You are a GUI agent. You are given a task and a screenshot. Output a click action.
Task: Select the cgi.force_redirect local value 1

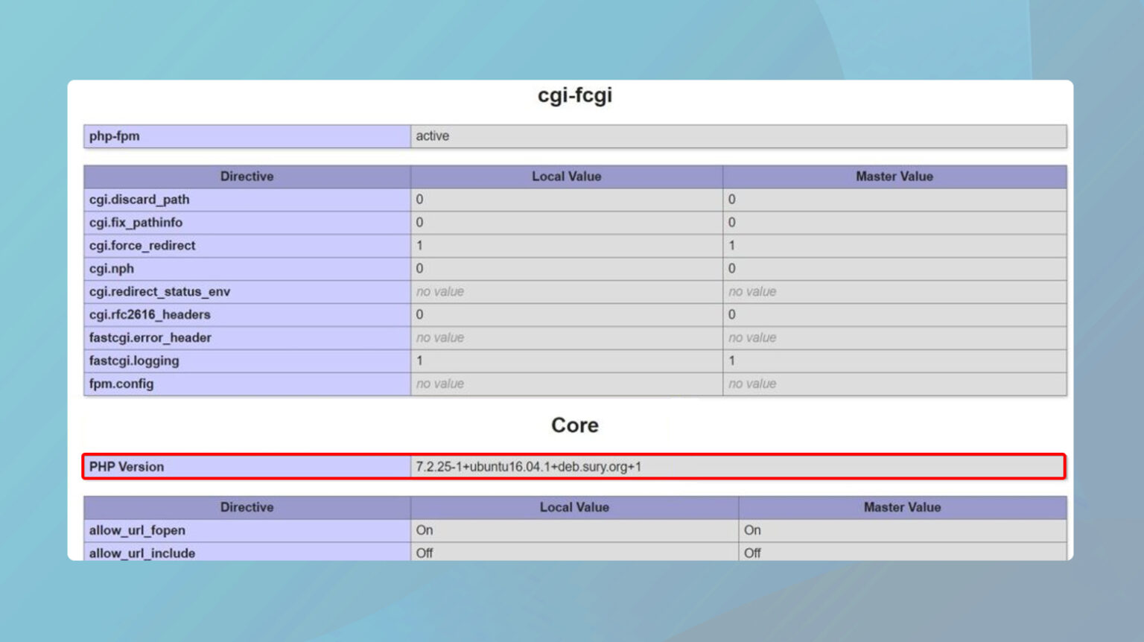(x=419, y=245)
